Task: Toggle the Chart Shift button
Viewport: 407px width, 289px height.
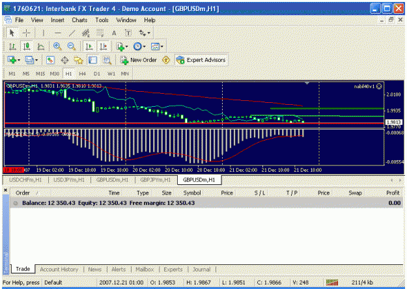Action: click(104, 46)
